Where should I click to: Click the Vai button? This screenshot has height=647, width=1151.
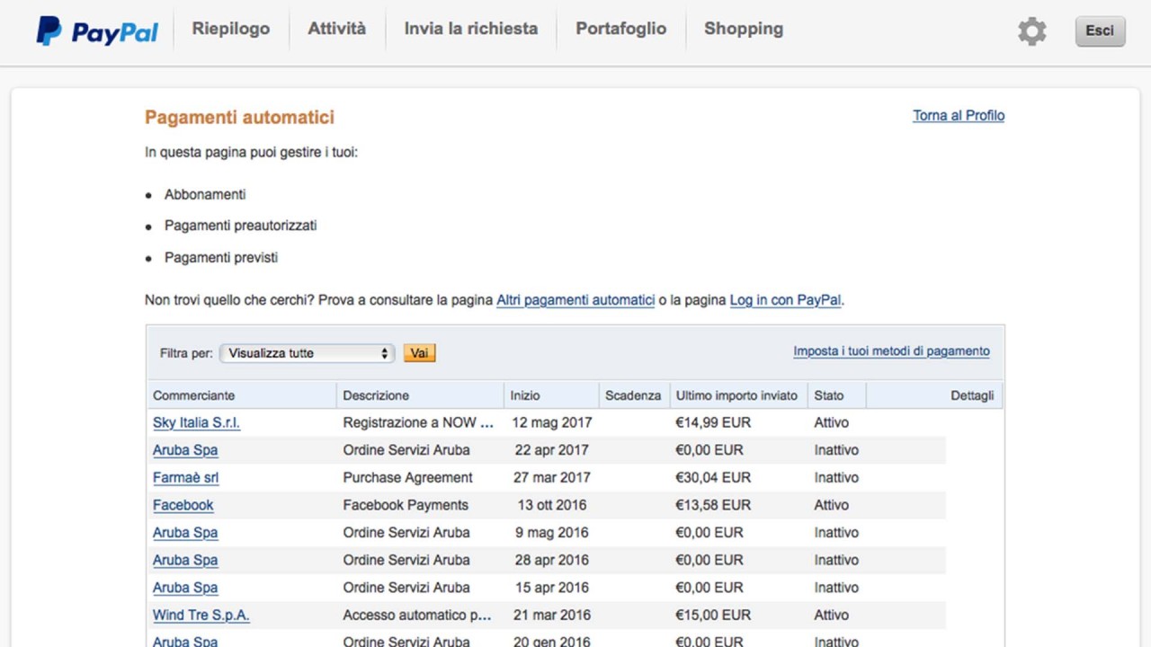[x=419, y=353]
